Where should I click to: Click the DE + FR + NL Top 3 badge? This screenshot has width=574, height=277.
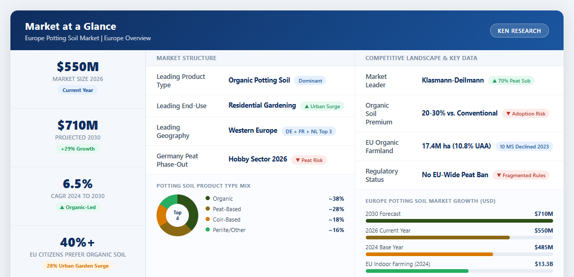click(x=308, y=131)
